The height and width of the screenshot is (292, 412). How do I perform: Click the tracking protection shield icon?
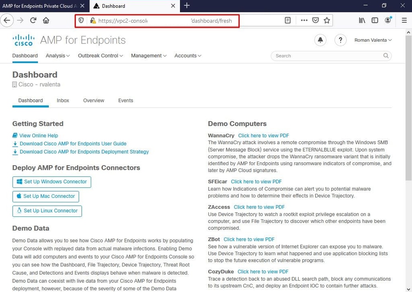click(81, 21)
